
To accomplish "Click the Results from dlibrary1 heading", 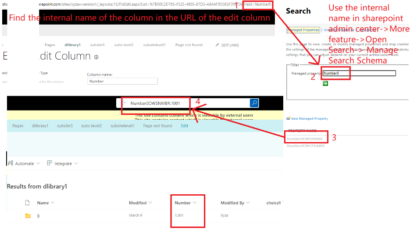I will tap(37, 186).
